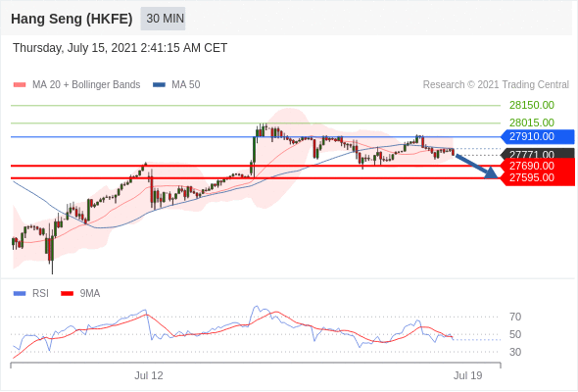Click the Hang Seng (HKFE) title
Viewport: 578px width, 392px height.
(x=72, y=19)
